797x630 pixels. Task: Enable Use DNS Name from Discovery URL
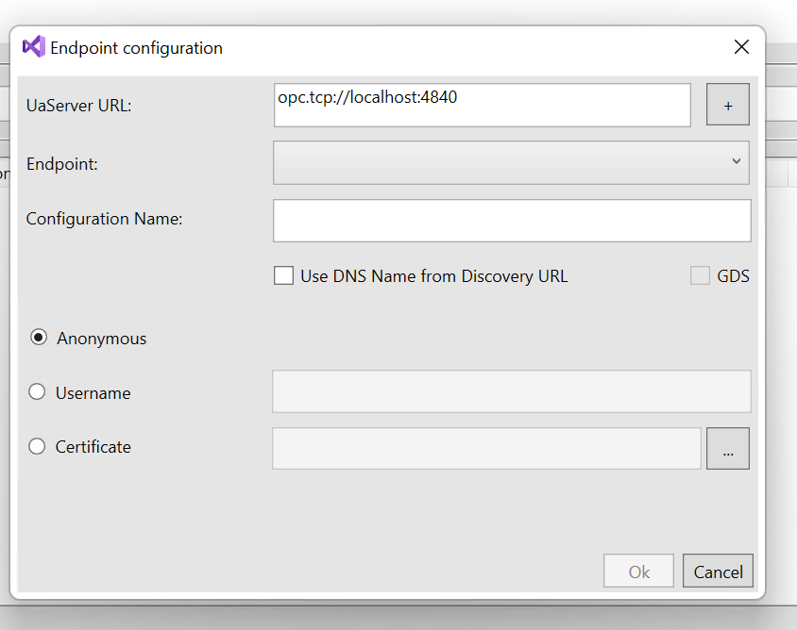pyautogui.click(x=283, y=275)
